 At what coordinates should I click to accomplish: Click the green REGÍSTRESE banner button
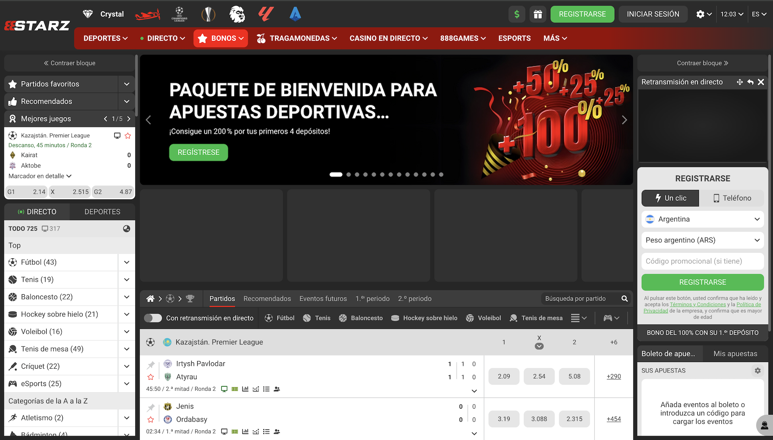(x=198, y=152)
